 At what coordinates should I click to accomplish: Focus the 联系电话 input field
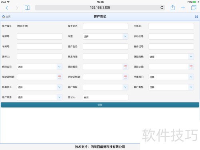tap(106, 57)
